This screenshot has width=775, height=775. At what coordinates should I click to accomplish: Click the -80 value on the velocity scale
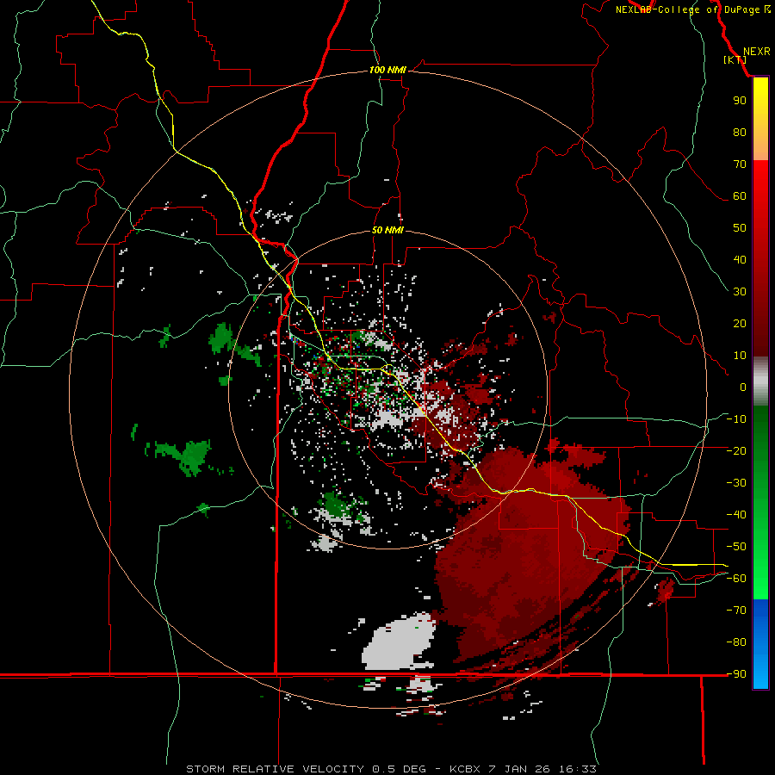point(736,642)
